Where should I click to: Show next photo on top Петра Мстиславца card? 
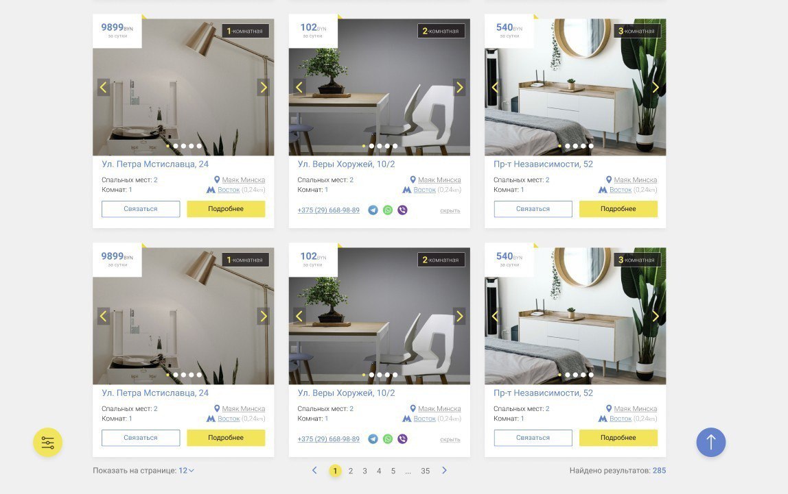click(264, 87)
